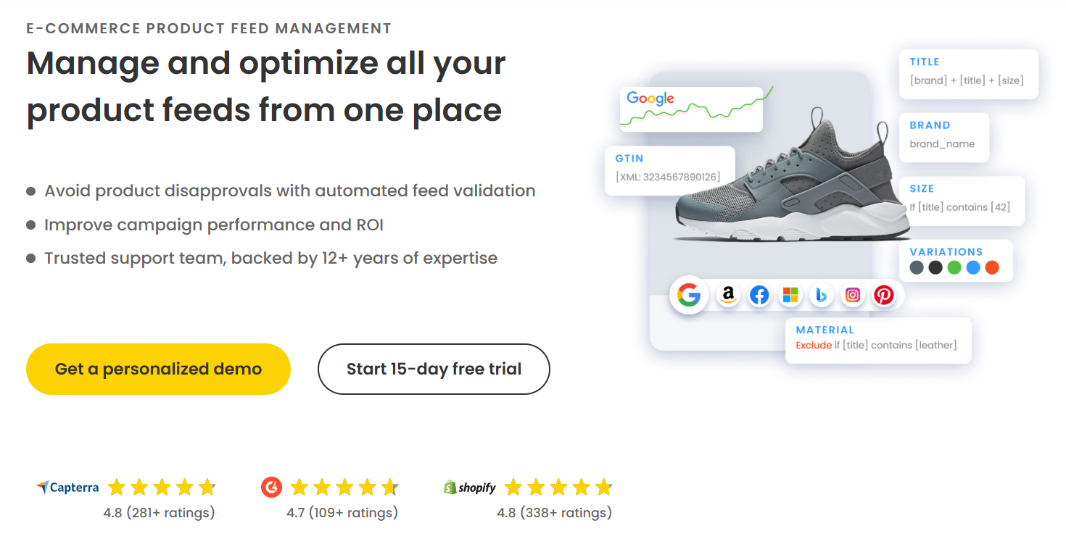1066x539 pixels.
Task: Click the large Google logo icon
Action: tap(689, 295)
